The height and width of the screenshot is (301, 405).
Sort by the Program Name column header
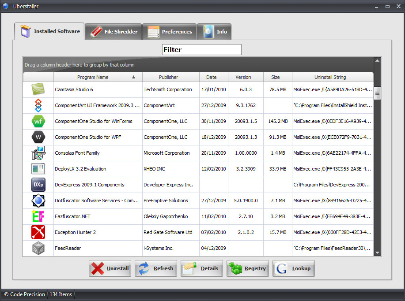[x=98, y=77]
